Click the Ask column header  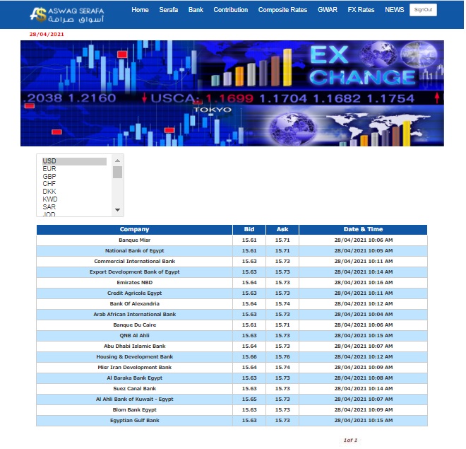(x=282, y=229)
